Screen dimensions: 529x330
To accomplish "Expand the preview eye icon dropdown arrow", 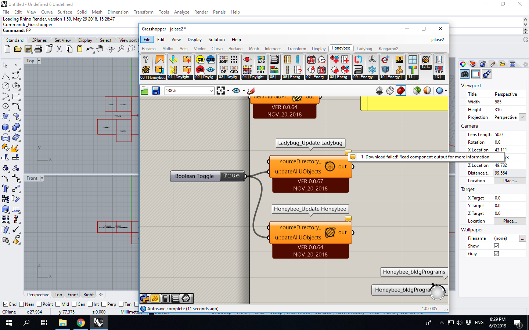I will 244,91.
